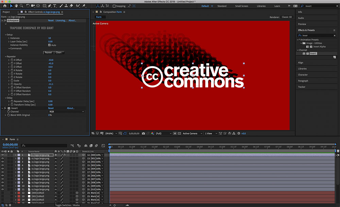Select the Zoom magnifier tool
This screenshot has width=340, height=207.
coord(21,6)
